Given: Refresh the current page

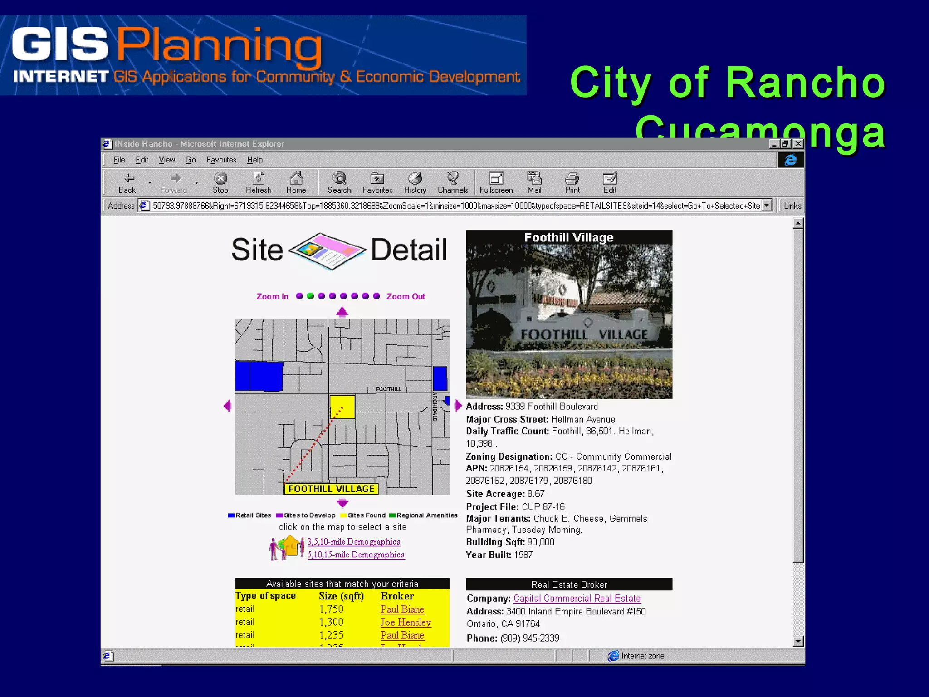Looking at the screenshot, I should [x=259, y=183].
